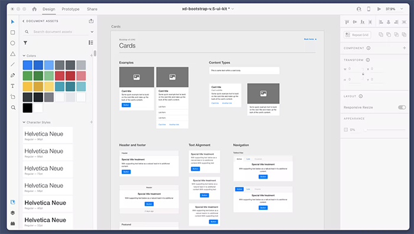The height and width of the screenshot is (234, 414).
Task: Adjust the opacity slider
Action: coord(384,129)
